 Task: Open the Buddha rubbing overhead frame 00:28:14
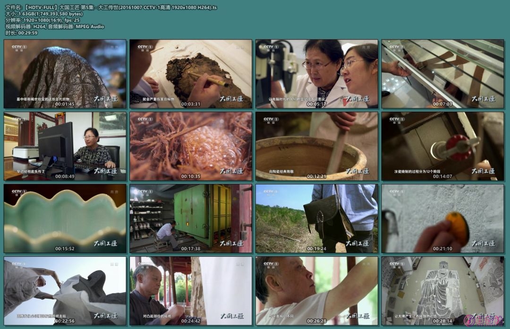pyautogui.click(x=442, y=291)
